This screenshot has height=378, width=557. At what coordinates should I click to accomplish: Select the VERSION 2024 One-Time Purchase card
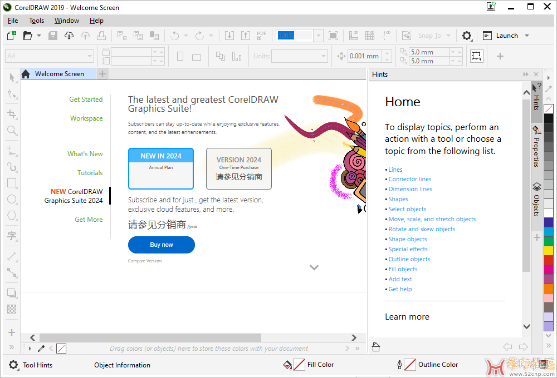point(239,169)
